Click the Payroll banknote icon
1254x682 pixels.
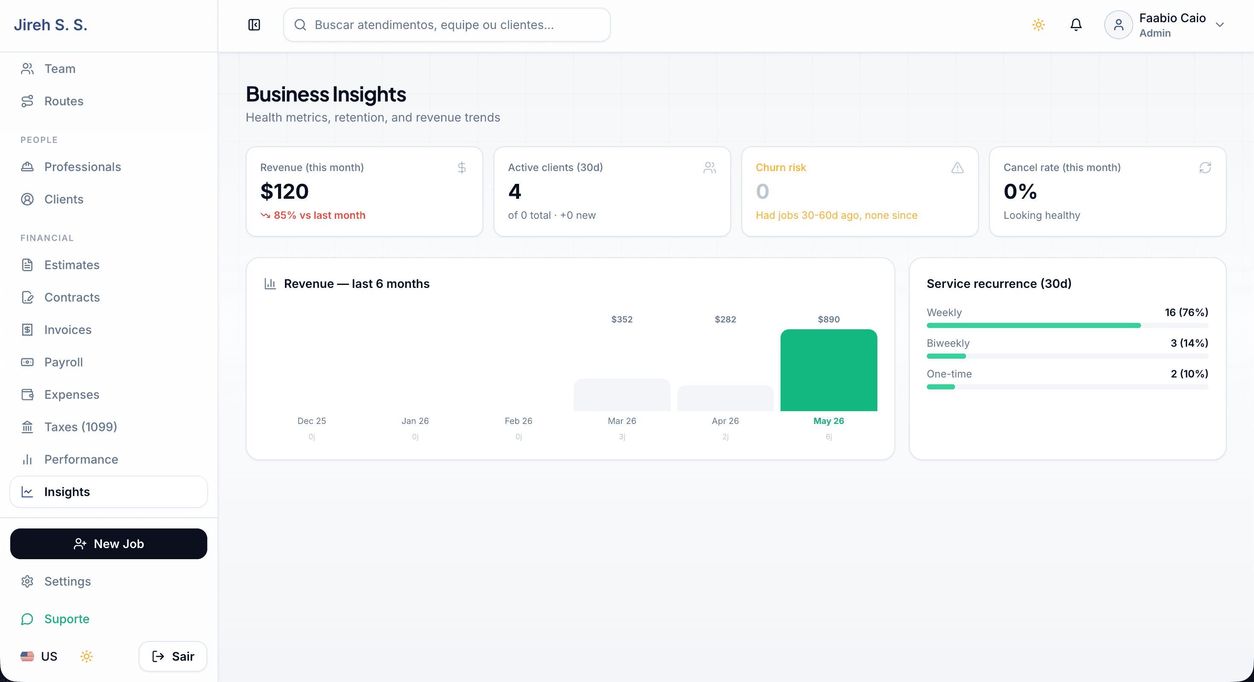[x=27, y=362]
